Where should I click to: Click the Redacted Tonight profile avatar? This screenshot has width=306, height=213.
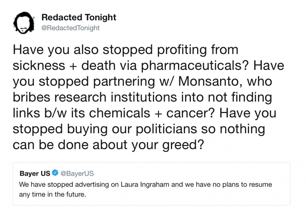[x=24, y=23]
